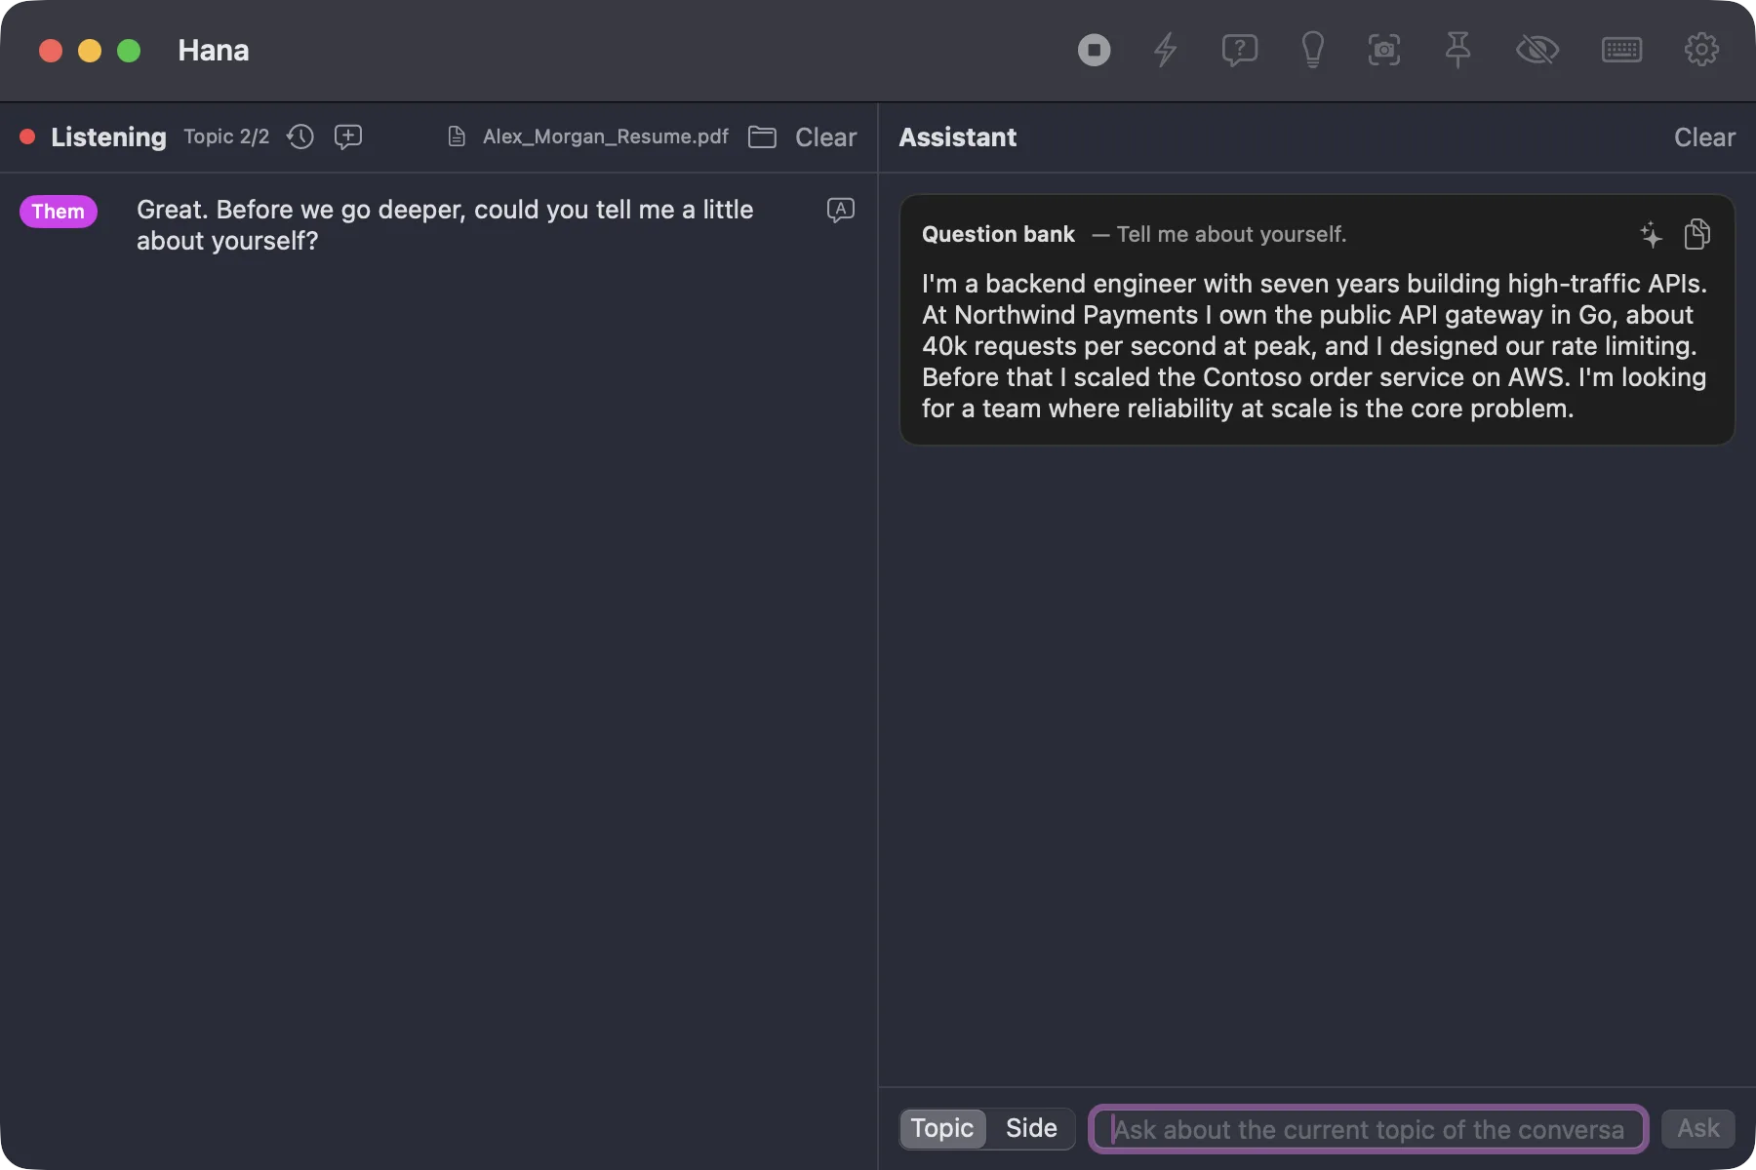Open the keyboard shortcuts icon
Image resolution: width=1756 pixels, height=1170 pixels.
pyautogui.click(x=1621, y=50)
